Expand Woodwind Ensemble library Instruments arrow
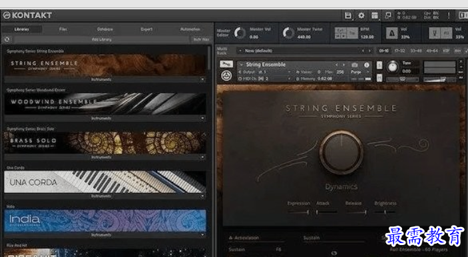The height and width of the screenshot is (257, 468). point(202,119)
